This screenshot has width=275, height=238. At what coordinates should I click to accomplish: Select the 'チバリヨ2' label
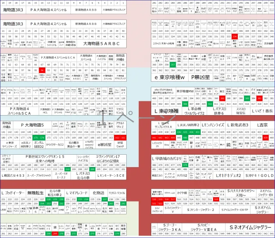[x=182, y=175]
